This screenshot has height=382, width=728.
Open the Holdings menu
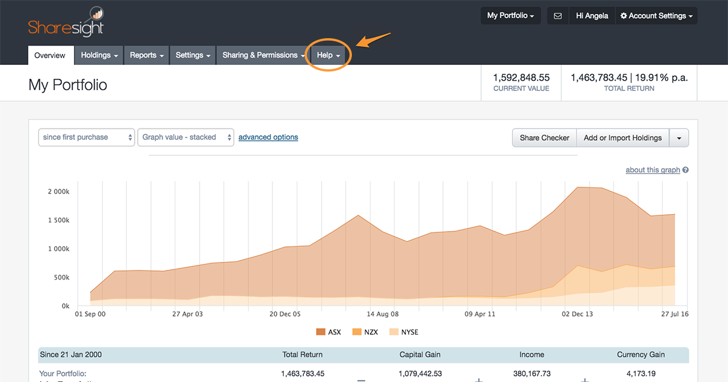(99, 55)
